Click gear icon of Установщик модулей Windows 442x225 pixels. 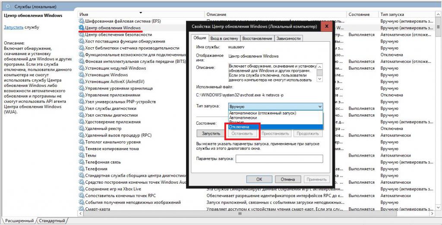click(82, 68)
